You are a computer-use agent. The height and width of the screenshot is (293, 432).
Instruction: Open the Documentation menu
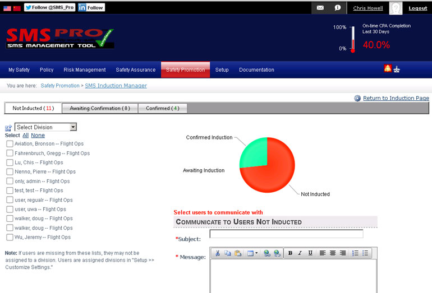tap(256, 70)
